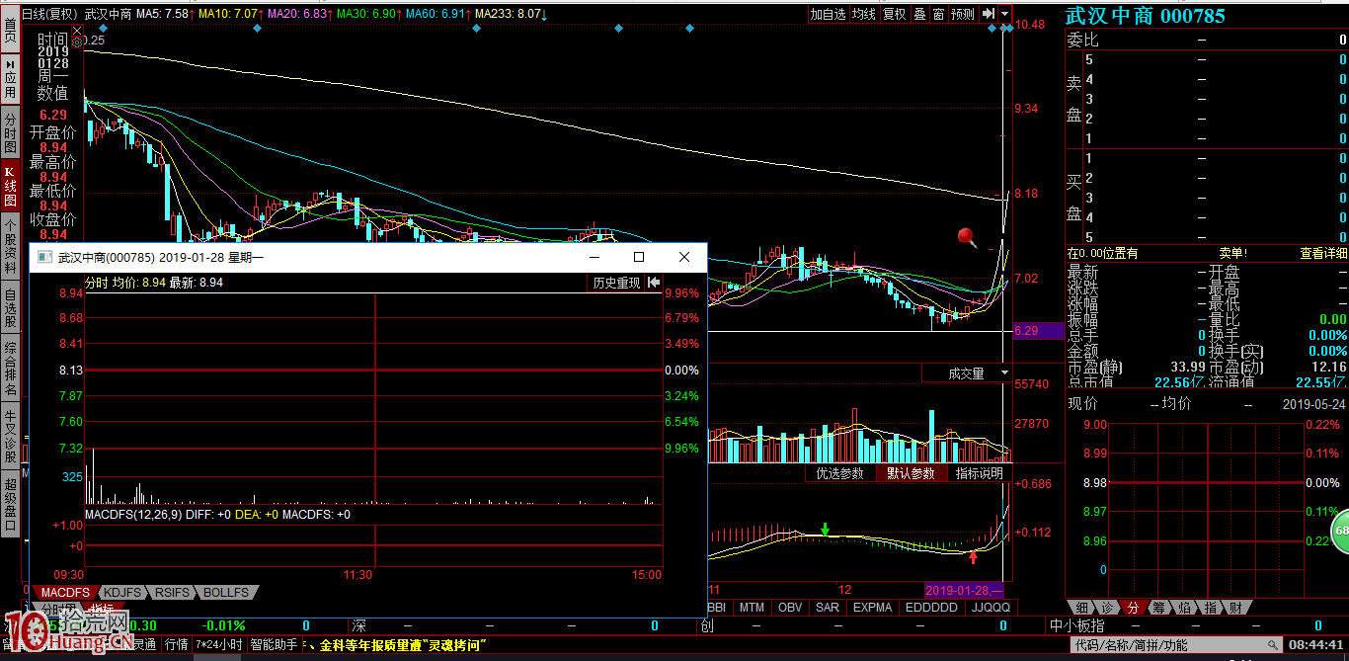Click the rewind icon beside 历史重现
The height and width of the screenshot is (661, 1349).
[x=653, y=283]
